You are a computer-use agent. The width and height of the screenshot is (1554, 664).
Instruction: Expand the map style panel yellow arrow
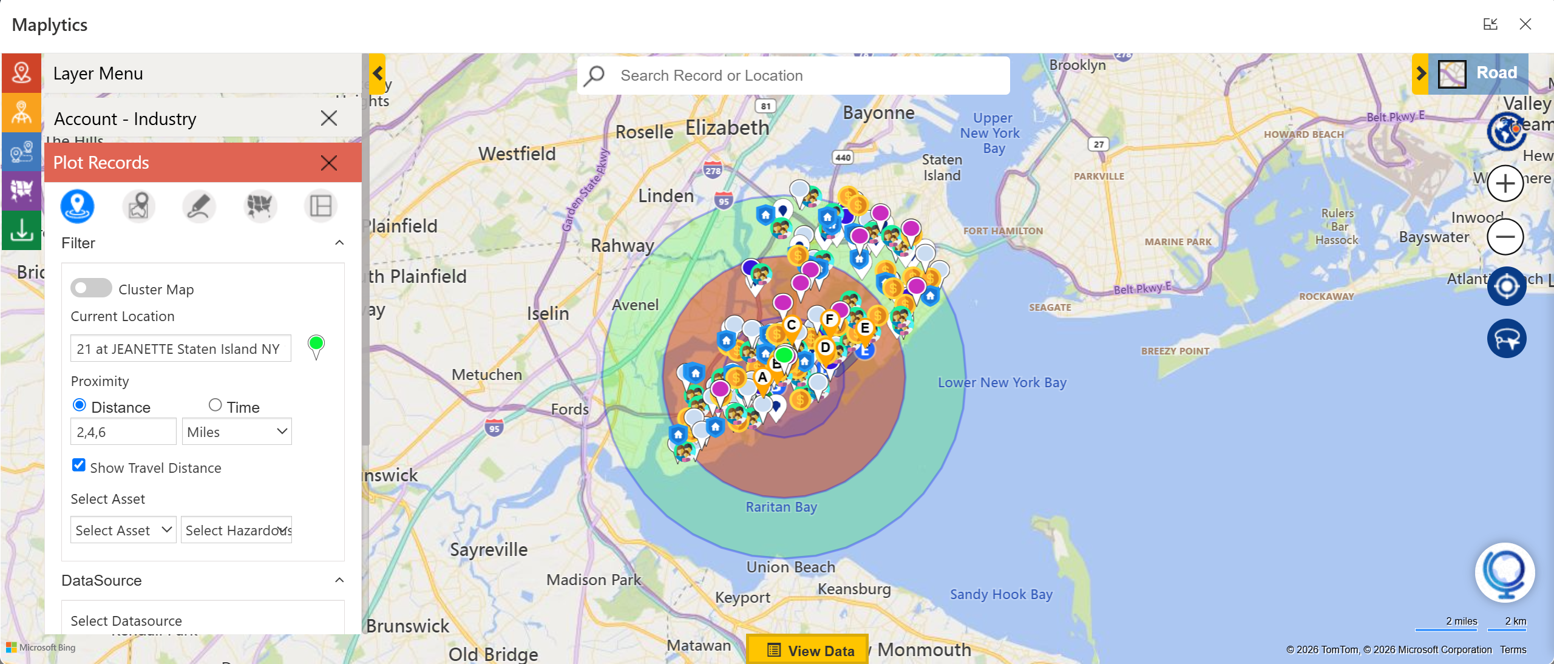[1420, 73]
